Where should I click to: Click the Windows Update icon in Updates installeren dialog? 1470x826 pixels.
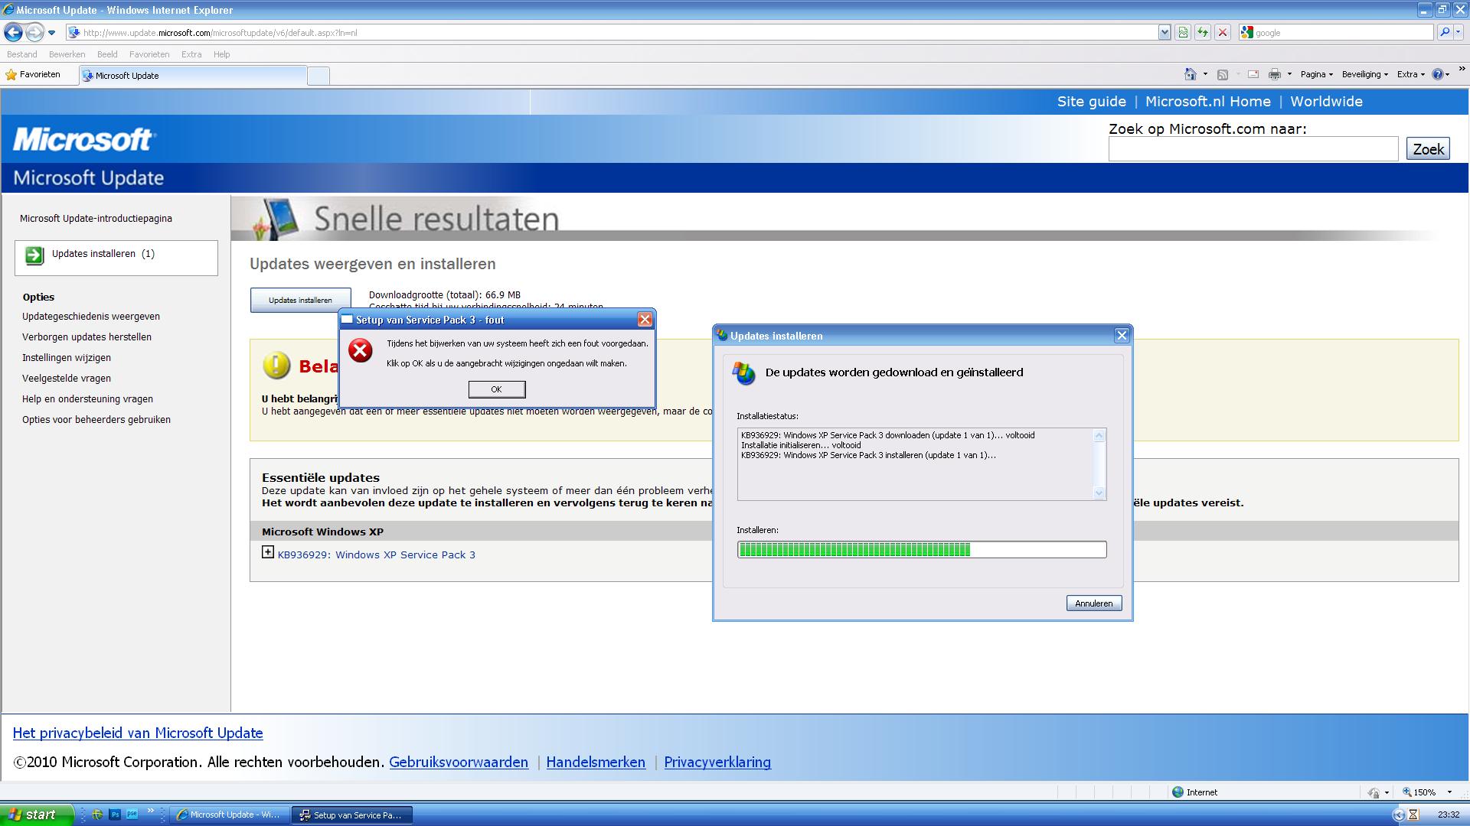click(x=743, y=373)
